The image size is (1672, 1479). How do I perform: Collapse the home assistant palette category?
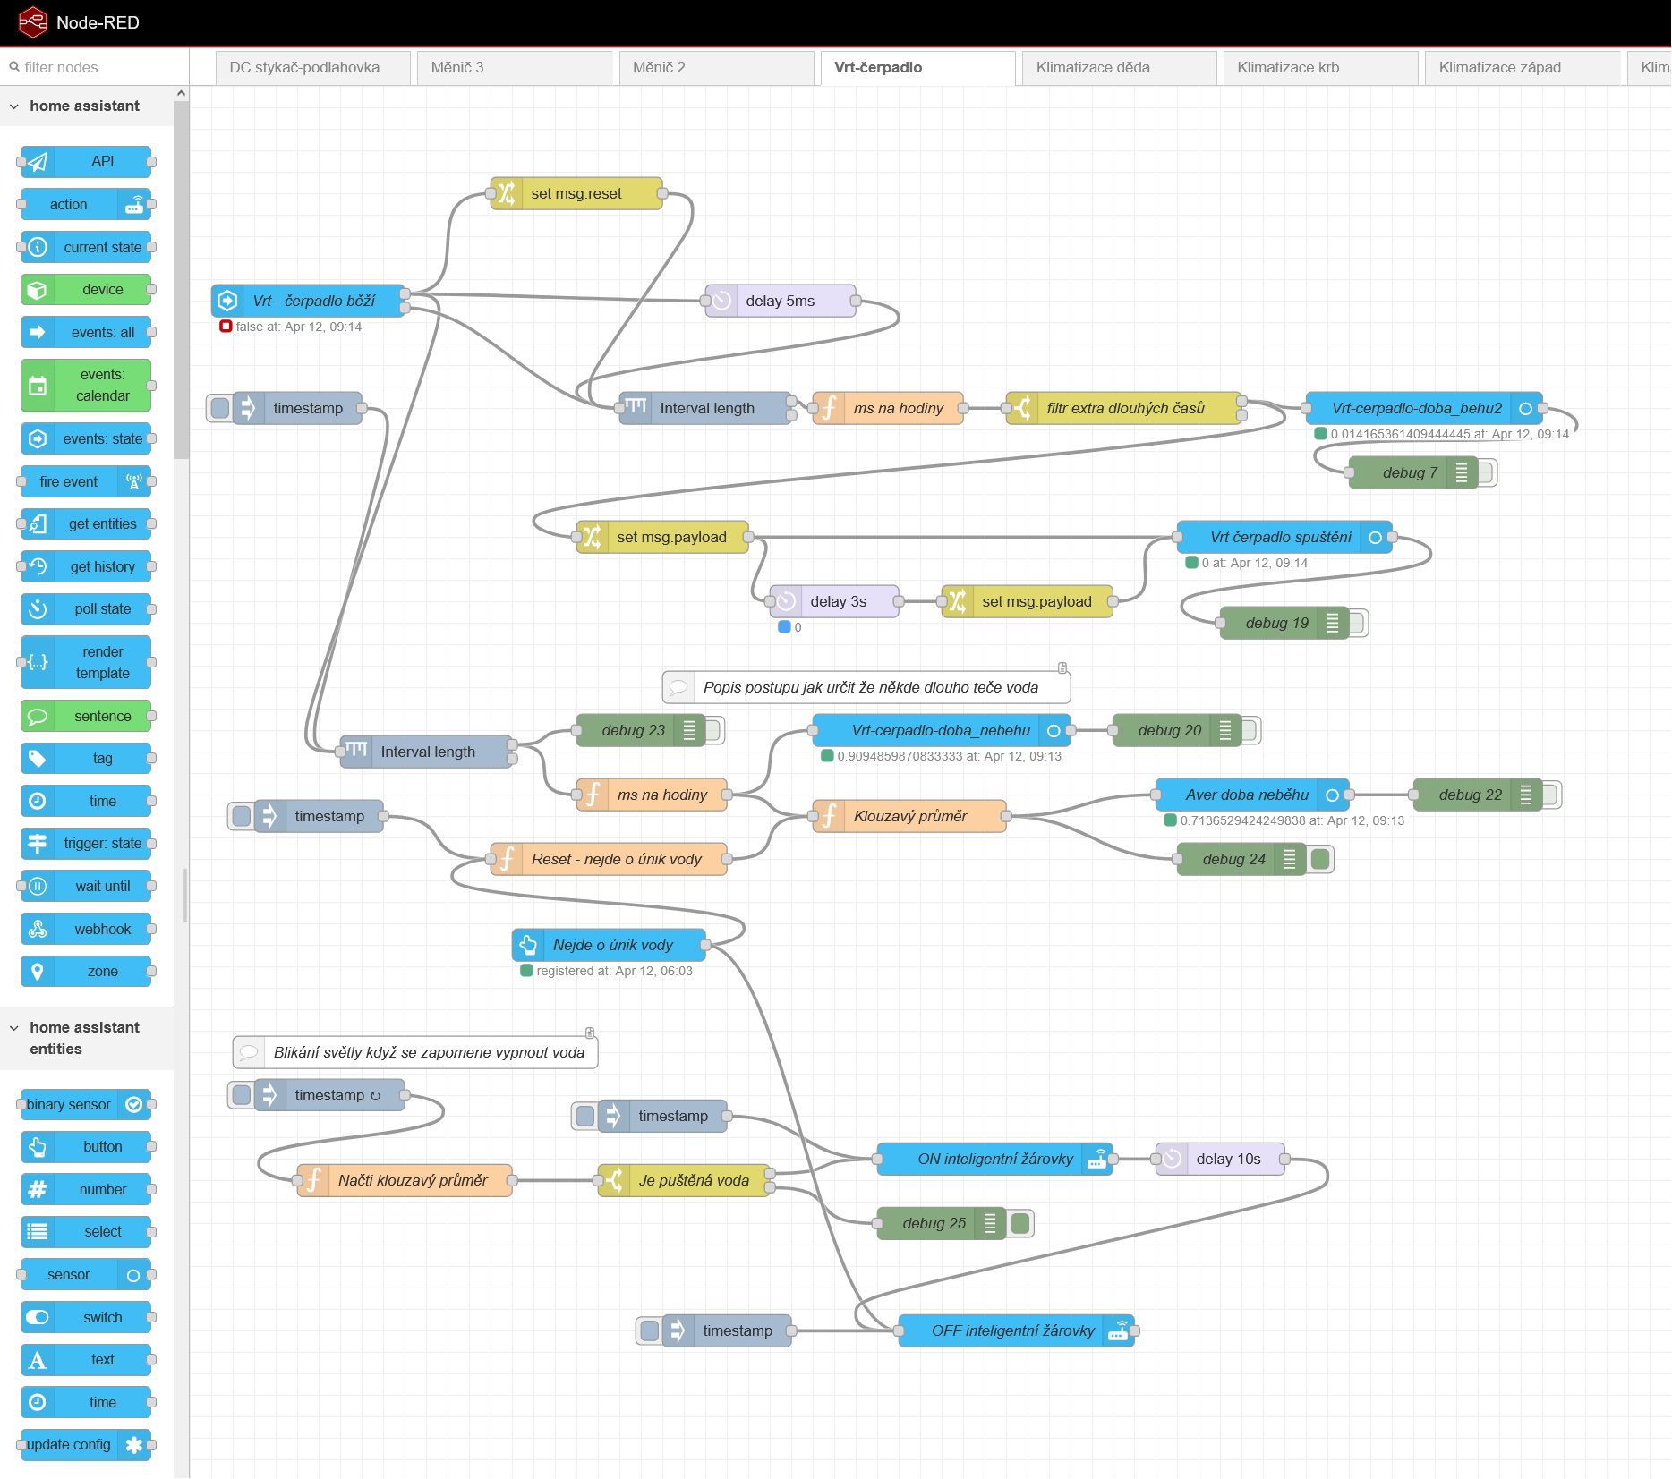(14, 106)
